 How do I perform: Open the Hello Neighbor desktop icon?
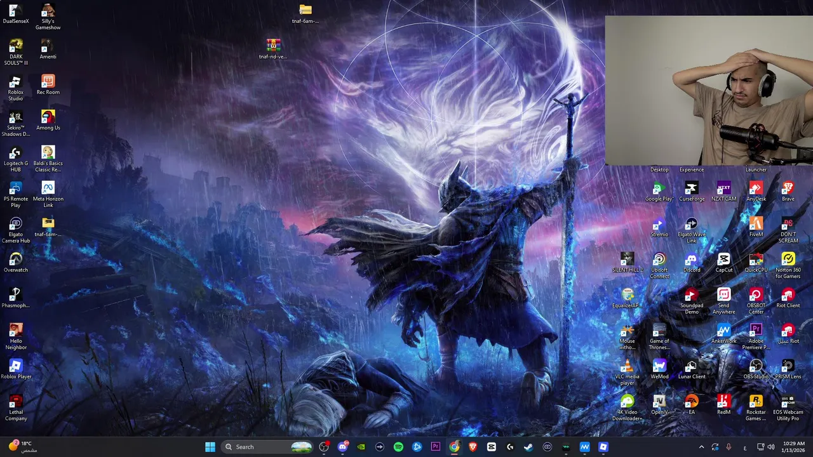pyautogui.click(x=16, y=337)
